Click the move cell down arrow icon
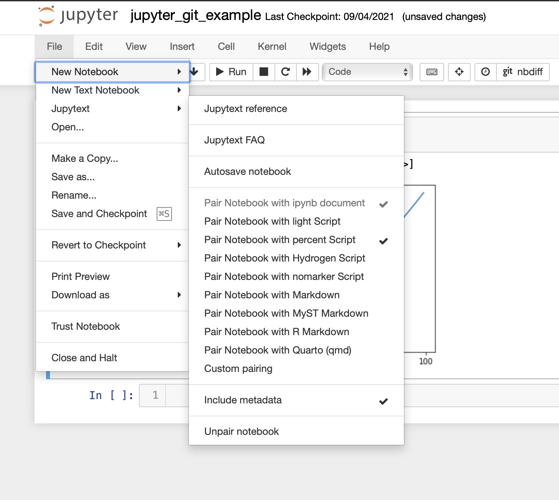Viewport: 559px width, 500px height. (195, 72)
